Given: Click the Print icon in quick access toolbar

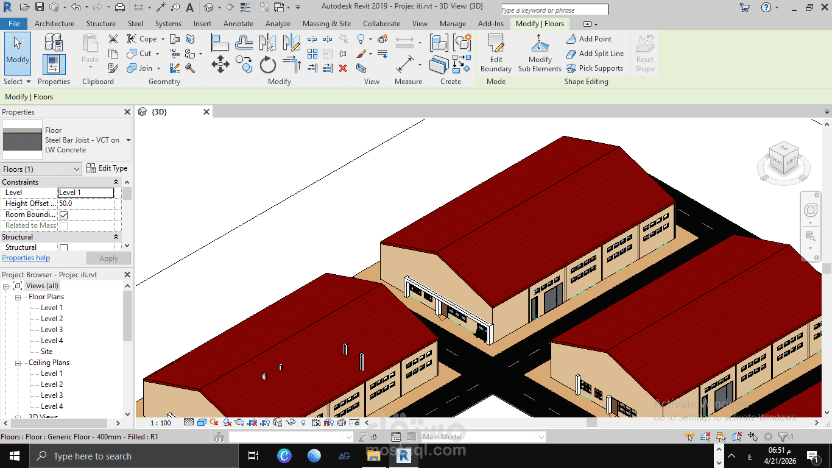Looking at the screenshot, I should [x=120, y=7].
